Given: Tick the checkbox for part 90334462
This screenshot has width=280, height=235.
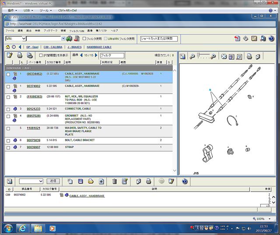Looking at the screenshot, I should click(8, 74).
